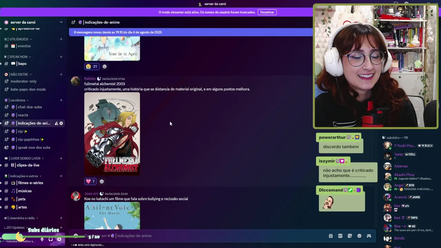
Task: Collapse the NÃO ENTRE category
Action: tap(18, 74)
